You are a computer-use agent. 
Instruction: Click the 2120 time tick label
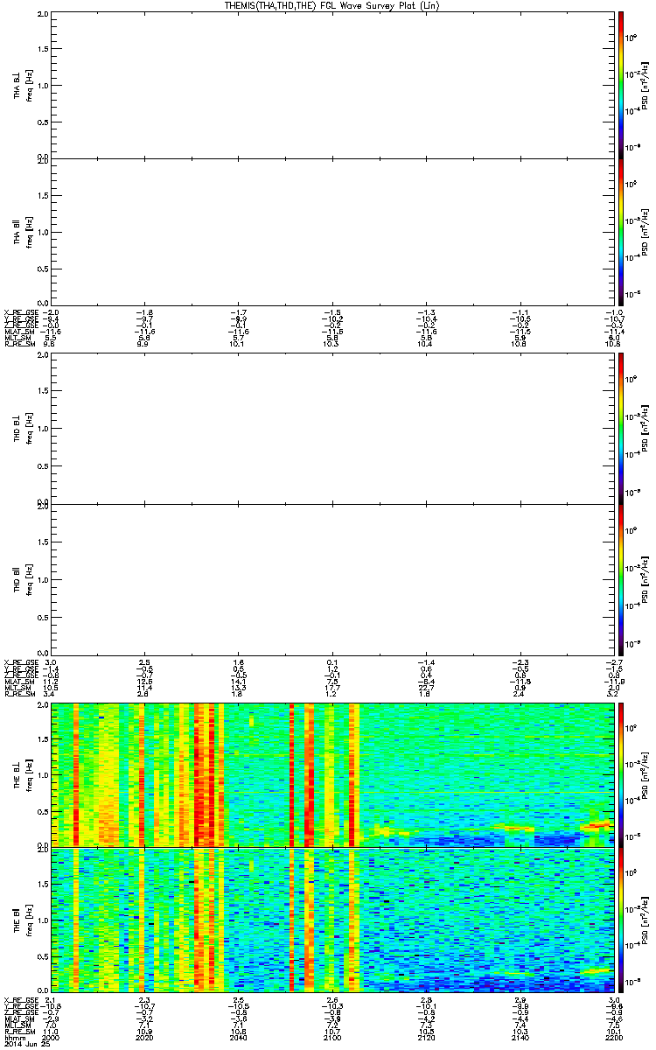point(427,1039)
